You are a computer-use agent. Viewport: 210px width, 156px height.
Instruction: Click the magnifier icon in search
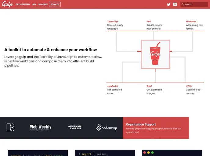click(183, 4)
